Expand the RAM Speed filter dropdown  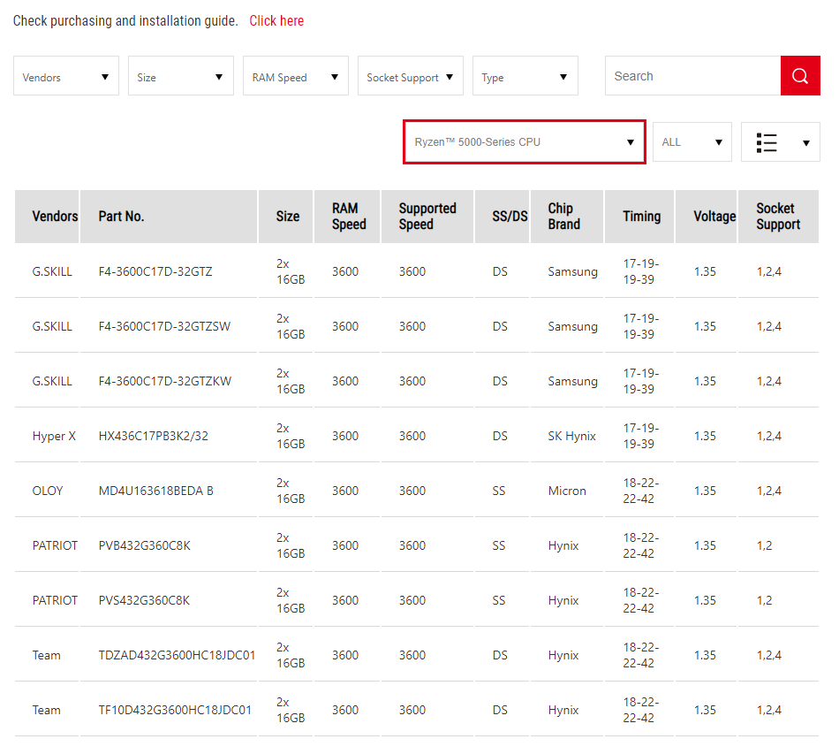coord(295,75)
